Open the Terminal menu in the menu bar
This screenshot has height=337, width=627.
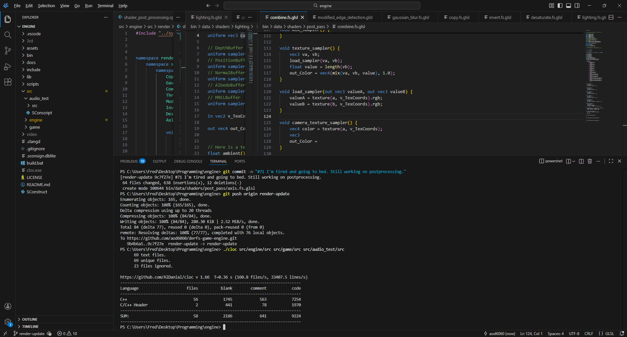(106, 6)
